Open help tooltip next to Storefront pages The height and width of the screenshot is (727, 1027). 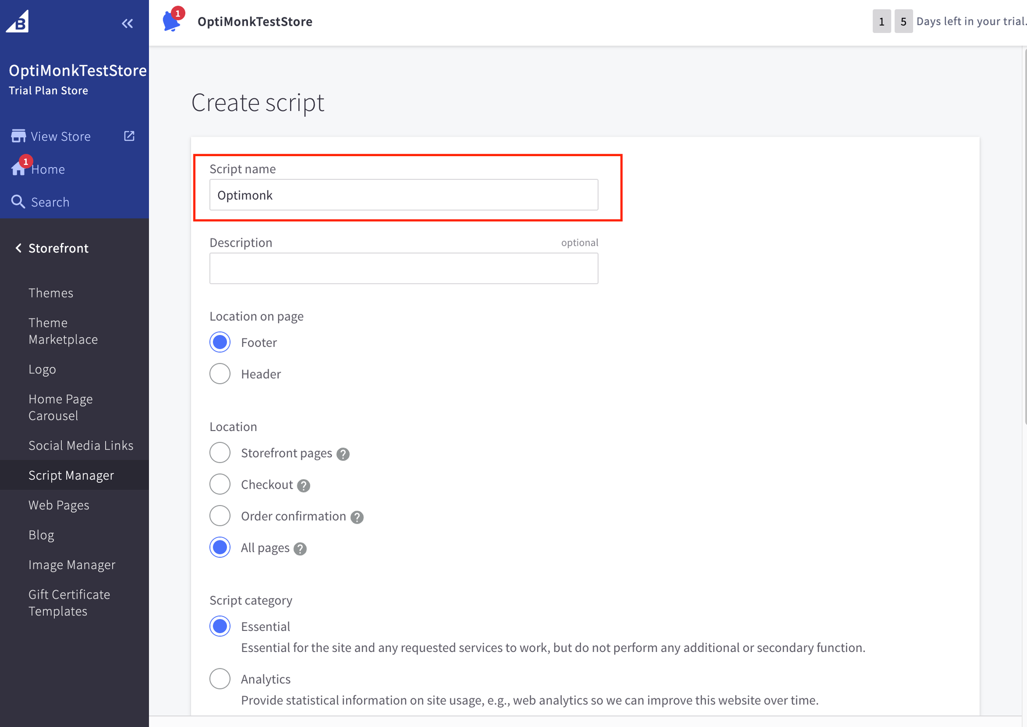(x=343, y=454)
